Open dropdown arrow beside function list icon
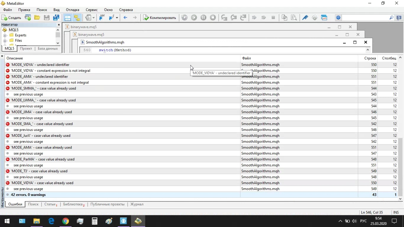The width and height of the screenshot is (404, 227). pyautogui.click(x=117, y=18)
